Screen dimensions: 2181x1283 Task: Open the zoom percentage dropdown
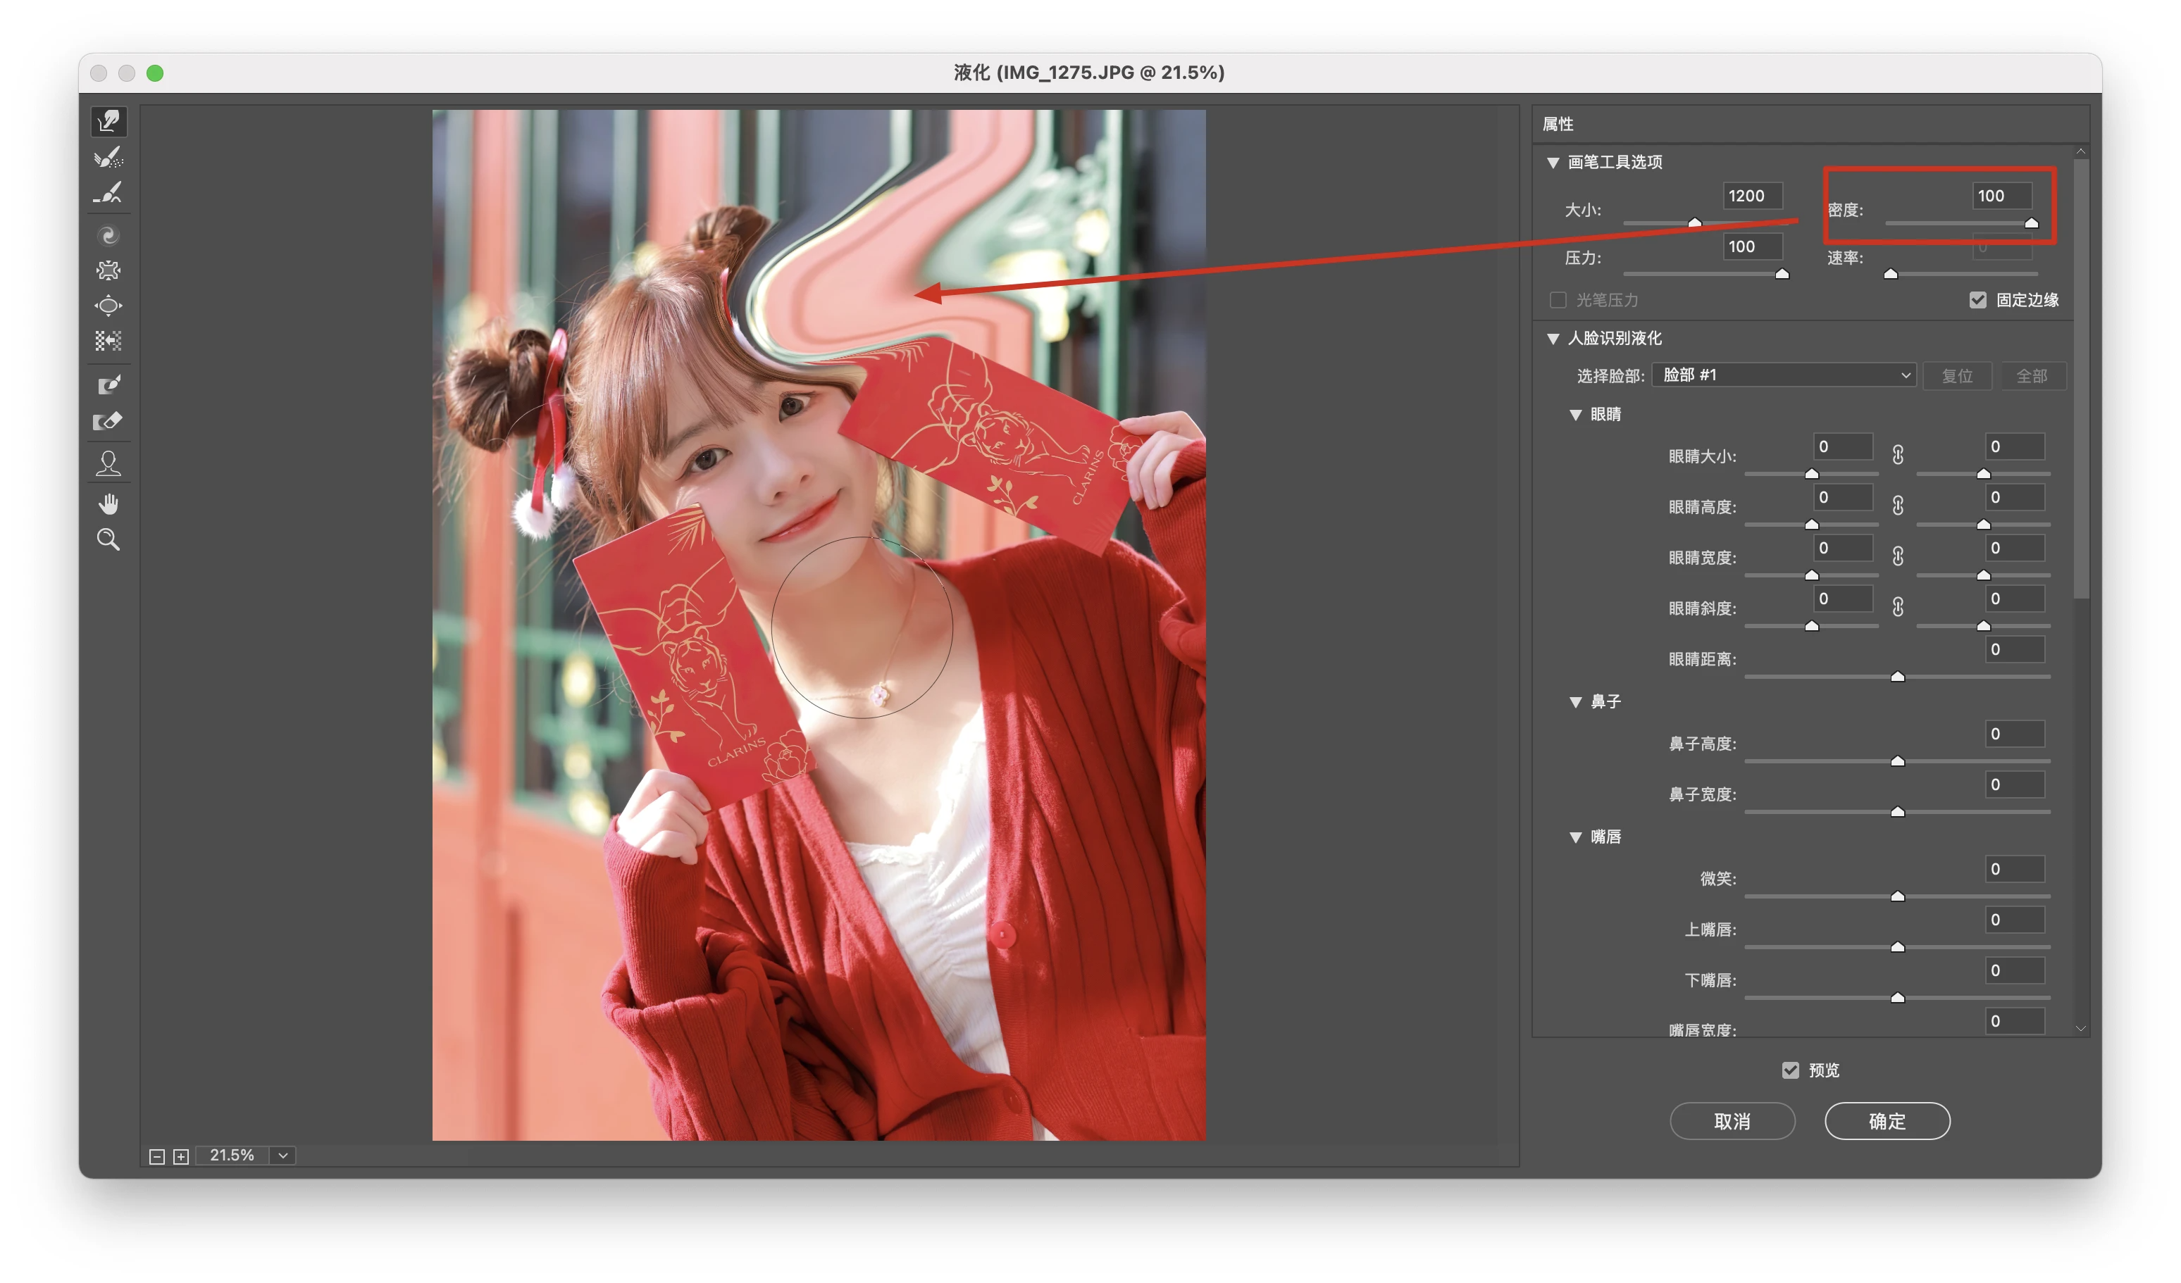283,1156
